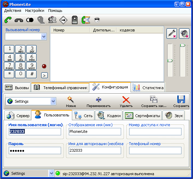The width and height of the screenshot is (193, 179).
Task: Click the Сохранить как icon
Action: tap(154, 102)
